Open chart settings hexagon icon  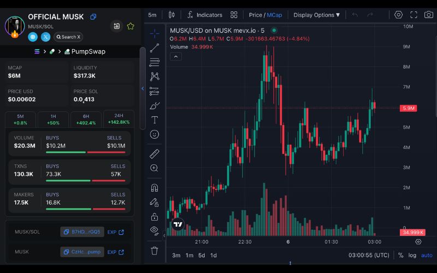(x=399, y=15)
